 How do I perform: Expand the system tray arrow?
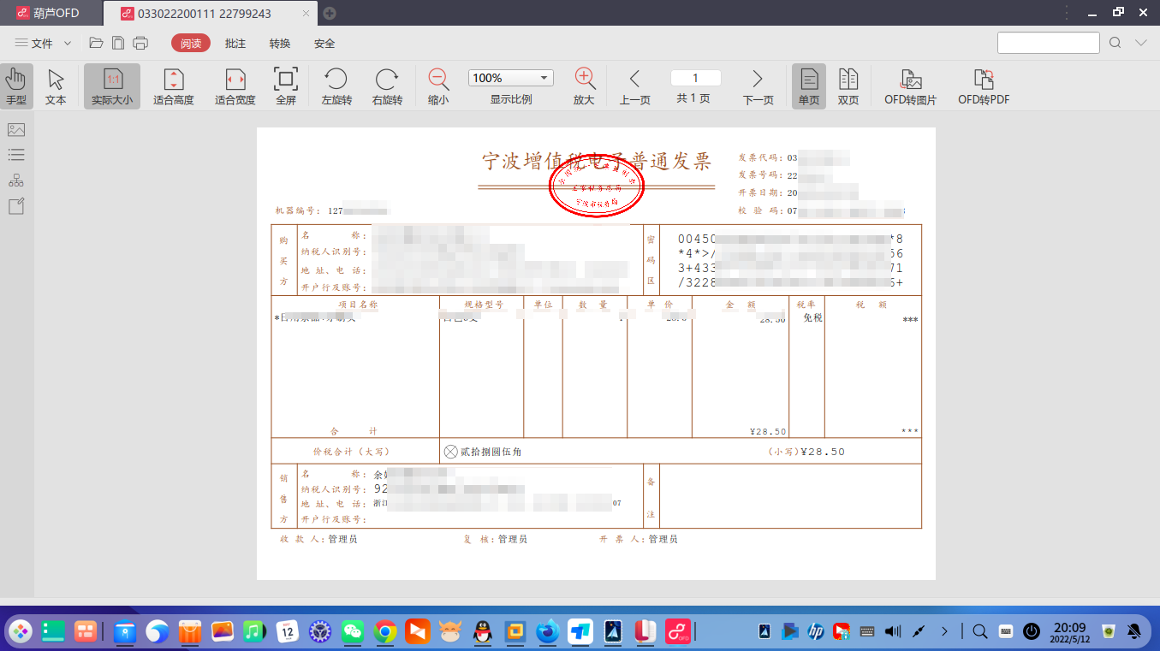944,631
